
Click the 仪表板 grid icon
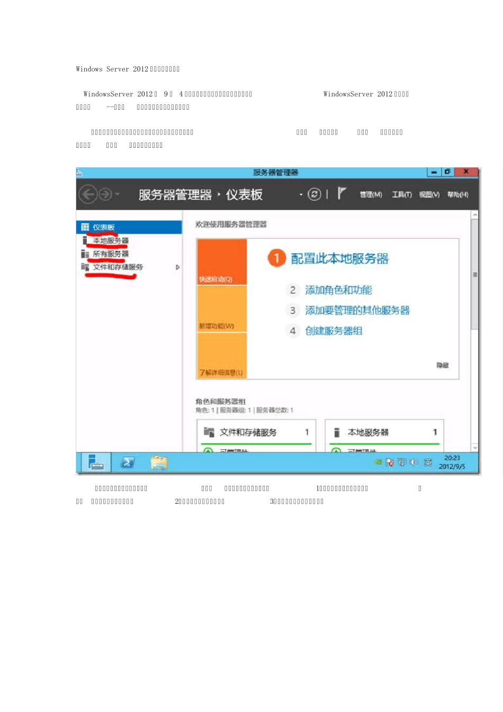(x=85, y=227)
